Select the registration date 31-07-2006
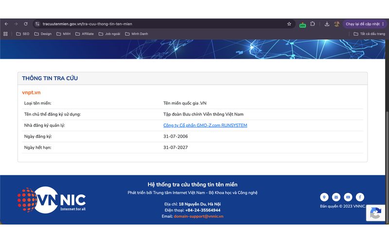 point(176,137)
